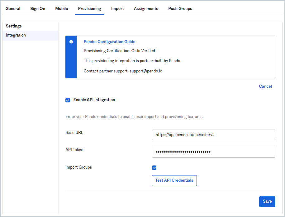The width and height of the screenshot is (285, 217).
Task: Toggle Enable API integration checkbox
Action: [68, 100]
